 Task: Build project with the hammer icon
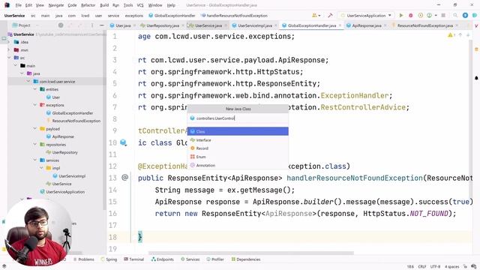click(x=330, y=15)
